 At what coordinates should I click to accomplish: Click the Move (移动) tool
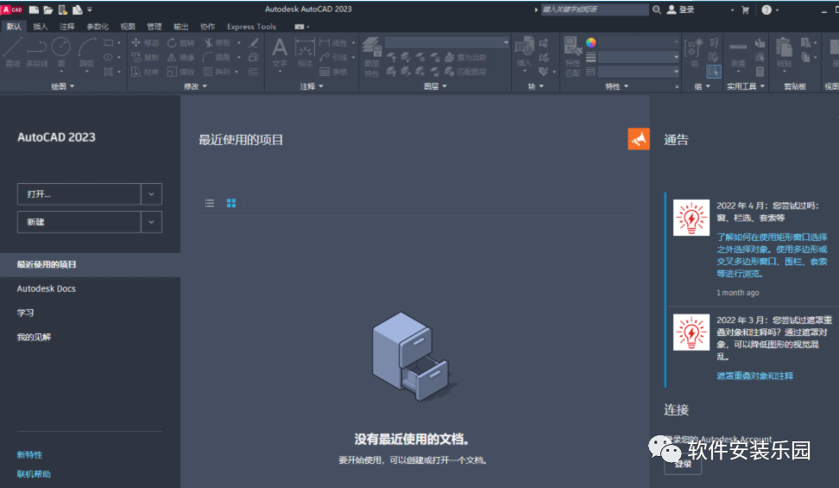pos(145,43)
